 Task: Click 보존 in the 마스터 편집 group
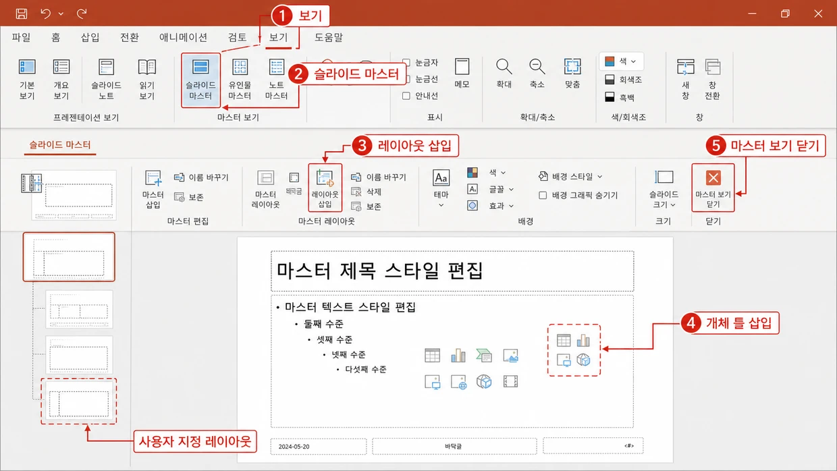tap(188, 197)
